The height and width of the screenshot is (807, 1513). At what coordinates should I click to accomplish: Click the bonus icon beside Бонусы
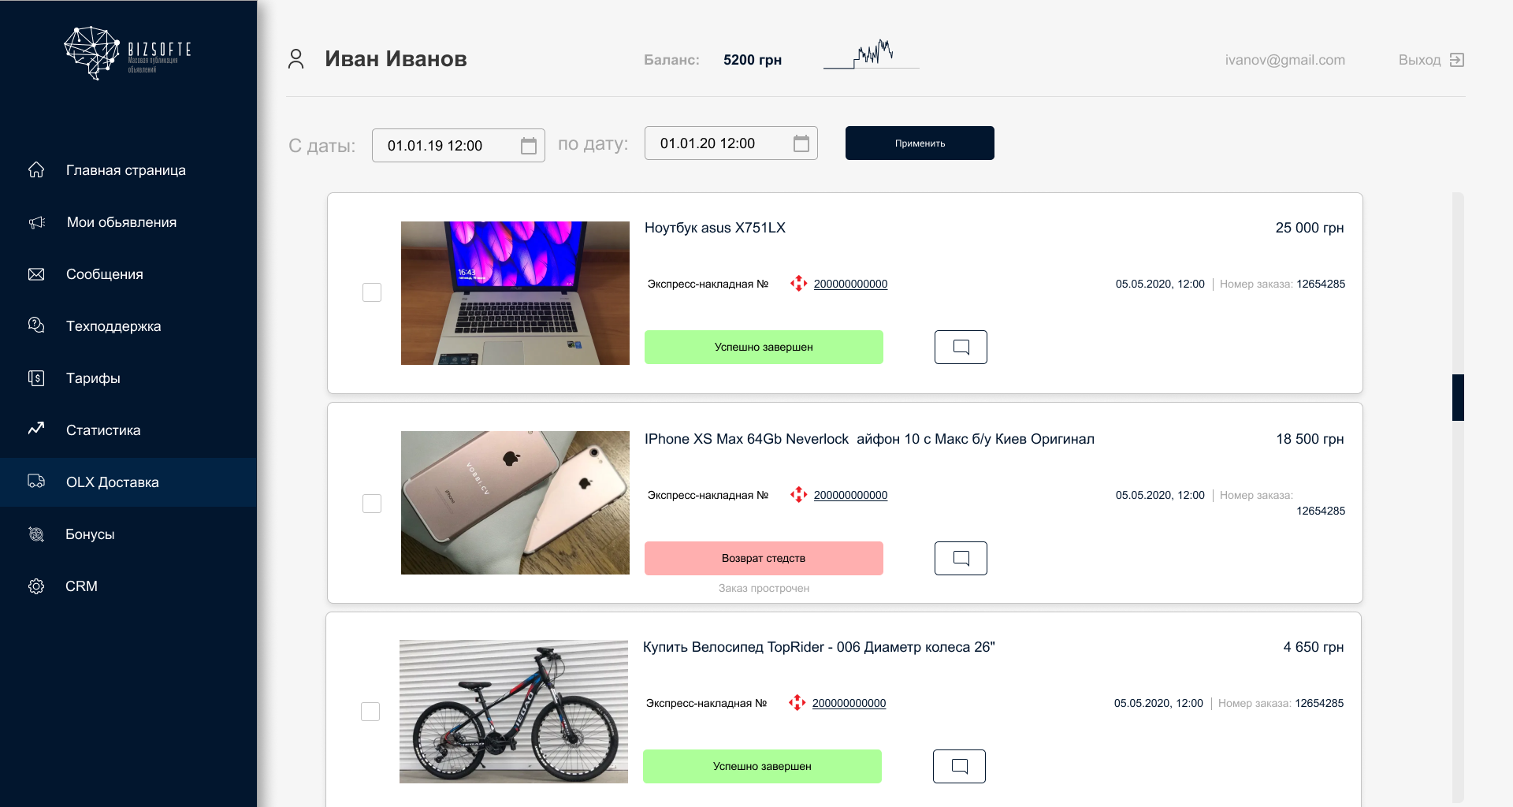[x=36, y=534]
